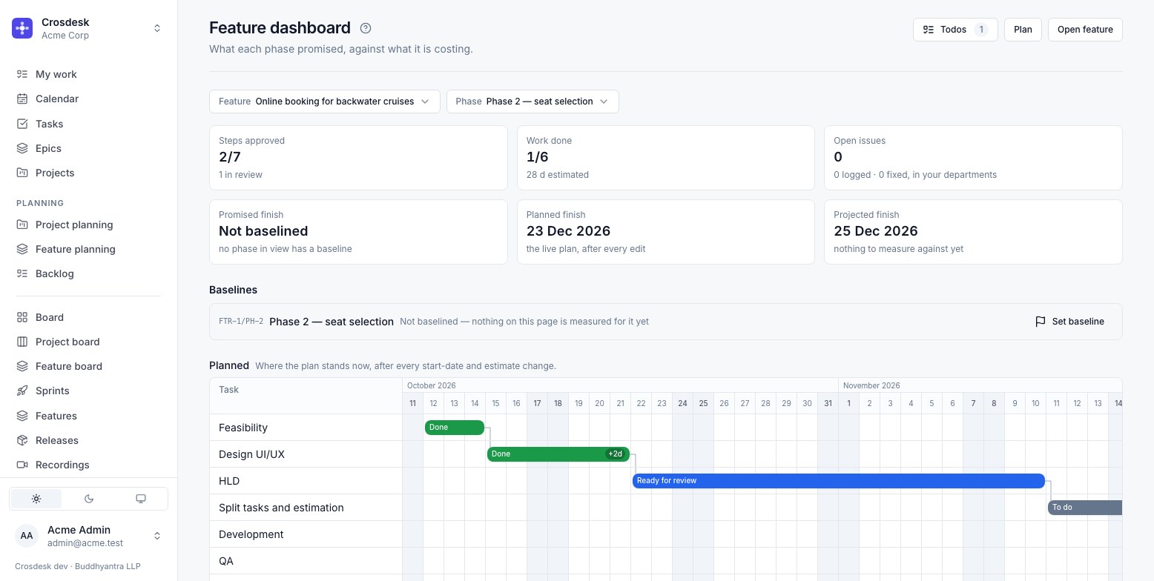Click the Project planning icon
1154x581 pixels.
click(22, 225)
